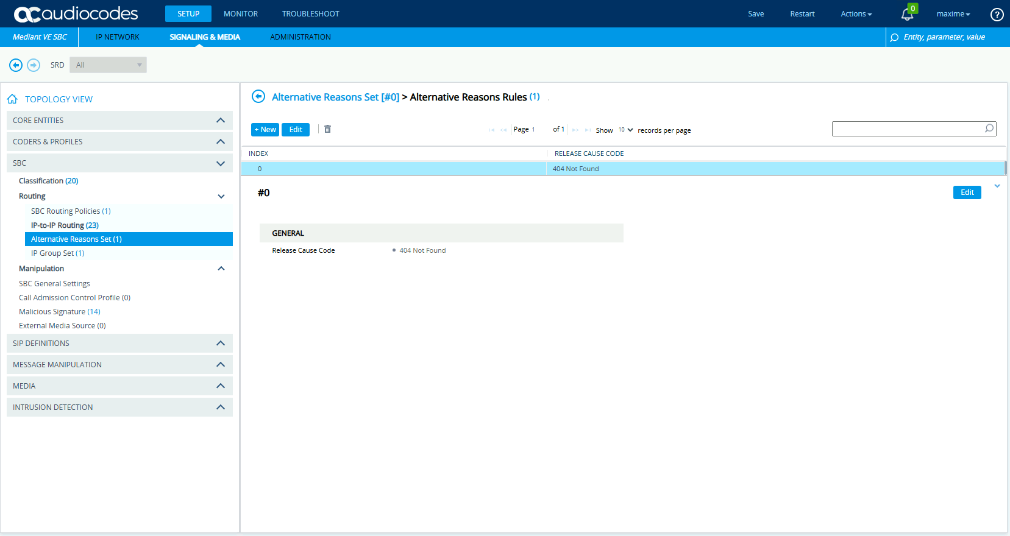Click the Entity, parameter, value search field

tap(947, 37)
